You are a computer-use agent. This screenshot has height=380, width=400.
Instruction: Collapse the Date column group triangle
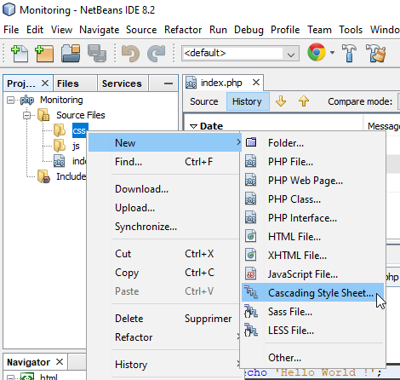pos(193,126)
